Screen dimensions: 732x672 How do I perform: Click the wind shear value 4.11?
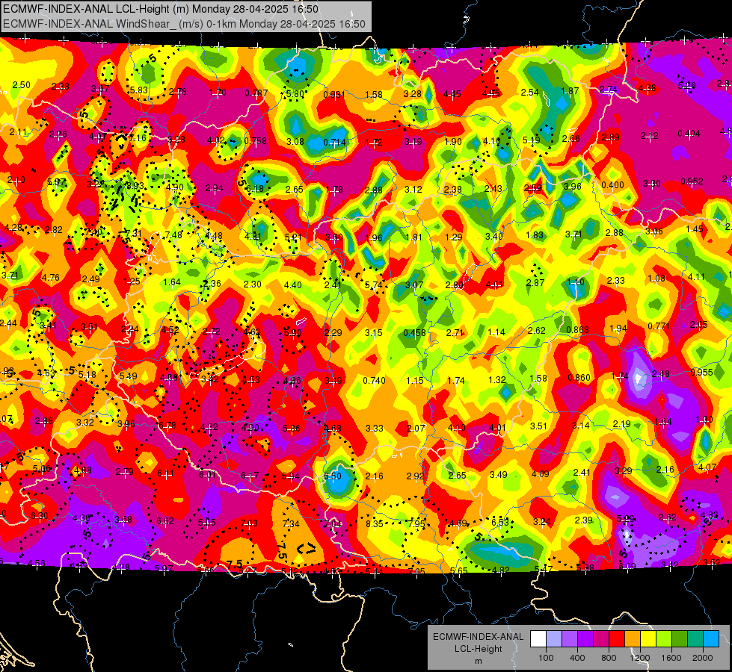pos(697,276)
